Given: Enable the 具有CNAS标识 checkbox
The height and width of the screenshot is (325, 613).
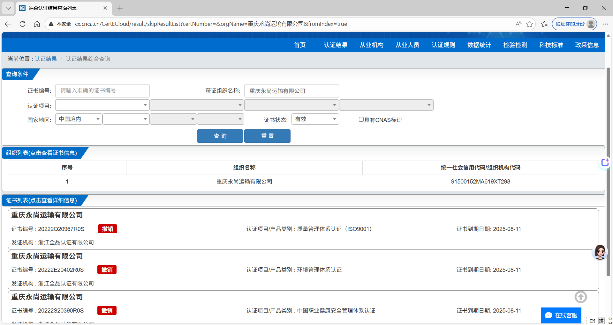Looking at the screenshot, I should [x=361, y=119].
